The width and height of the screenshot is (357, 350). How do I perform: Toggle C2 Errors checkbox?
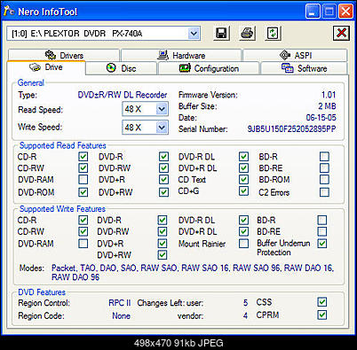(324, 192)
